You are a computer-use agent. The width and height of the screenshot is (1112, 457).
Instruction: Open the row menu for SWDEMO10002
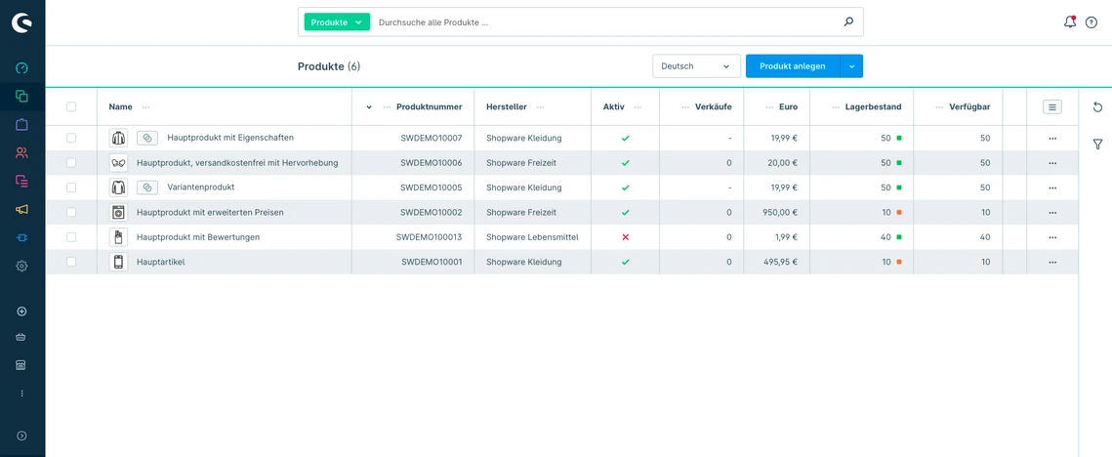(x=1052, y=213)
